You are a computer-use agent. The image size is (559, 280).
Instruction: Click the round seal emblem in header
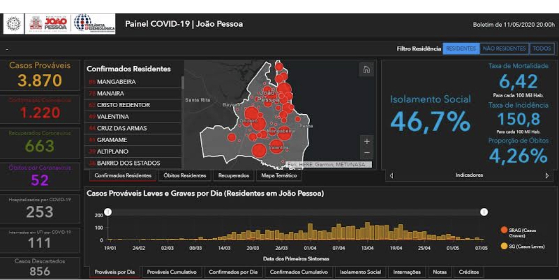pos(14,24)
